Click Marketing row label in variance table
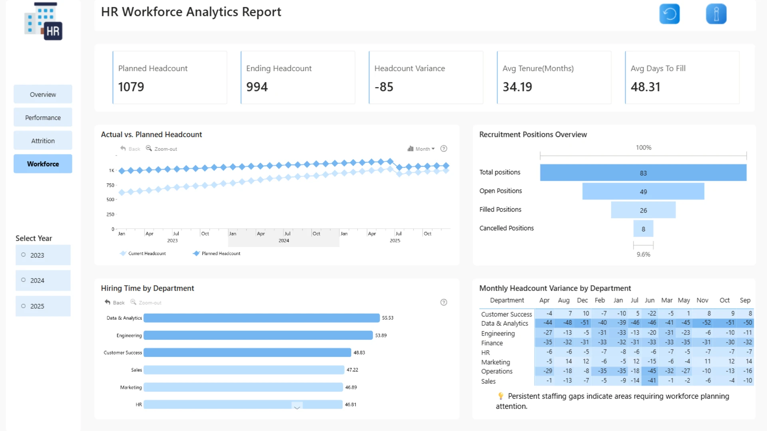Image resolution: width=767 pixels, height=431 pixels. pos(495,362)
